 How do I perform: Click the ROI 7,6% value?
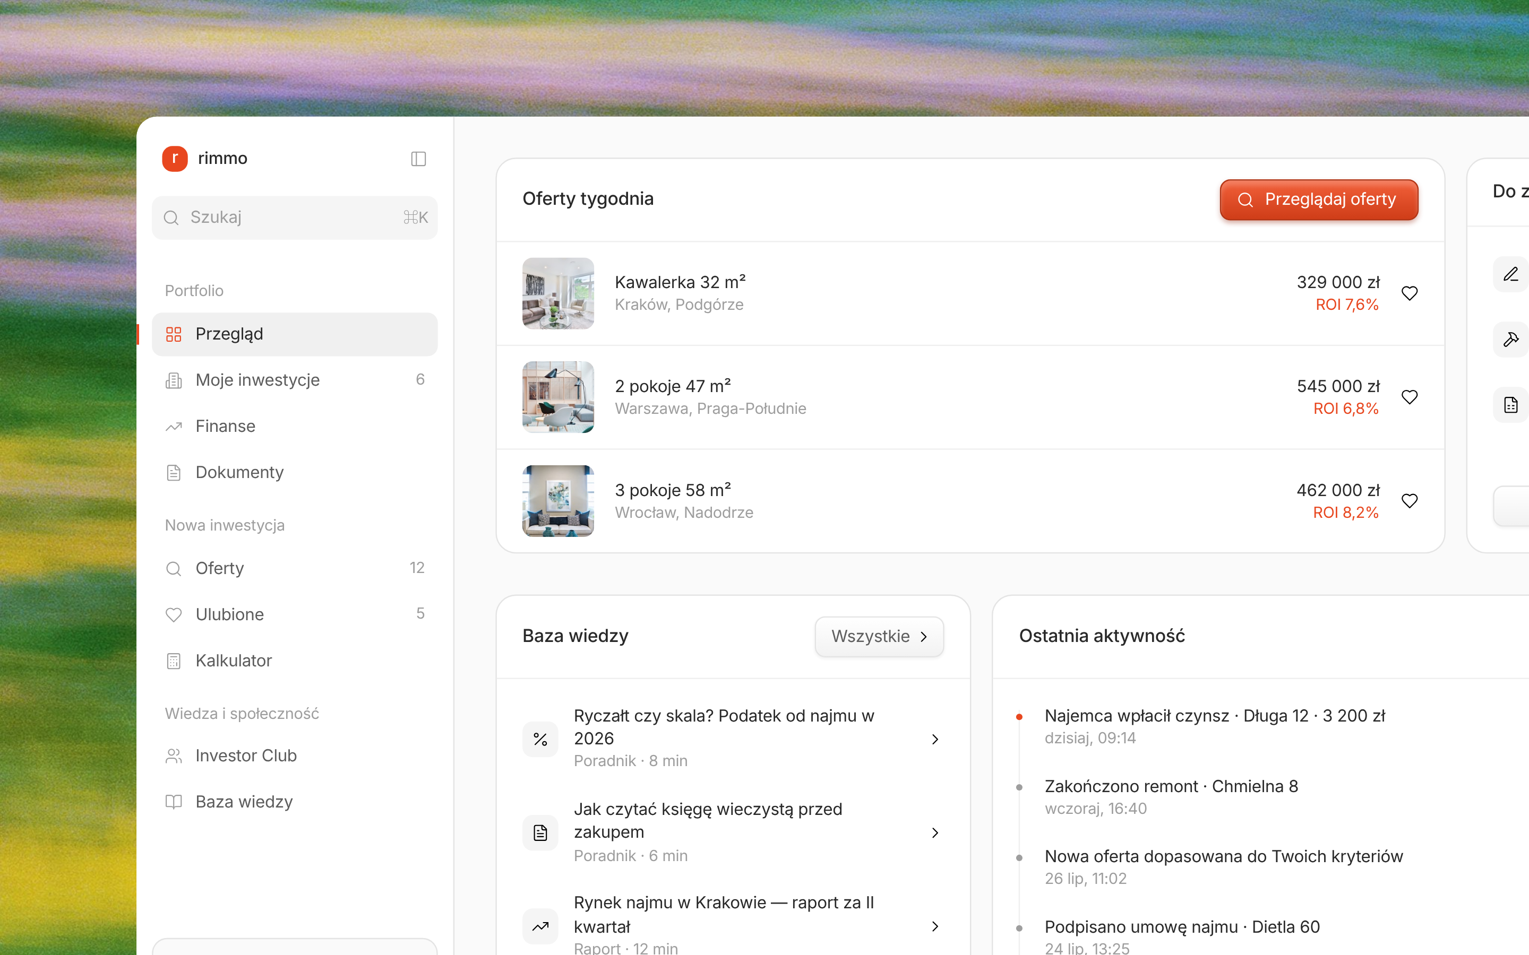point(1347,305)
